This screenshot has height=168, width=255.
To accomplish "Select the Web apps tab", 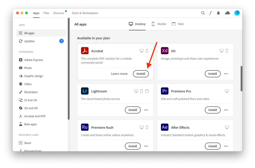I will click(178, 24).
